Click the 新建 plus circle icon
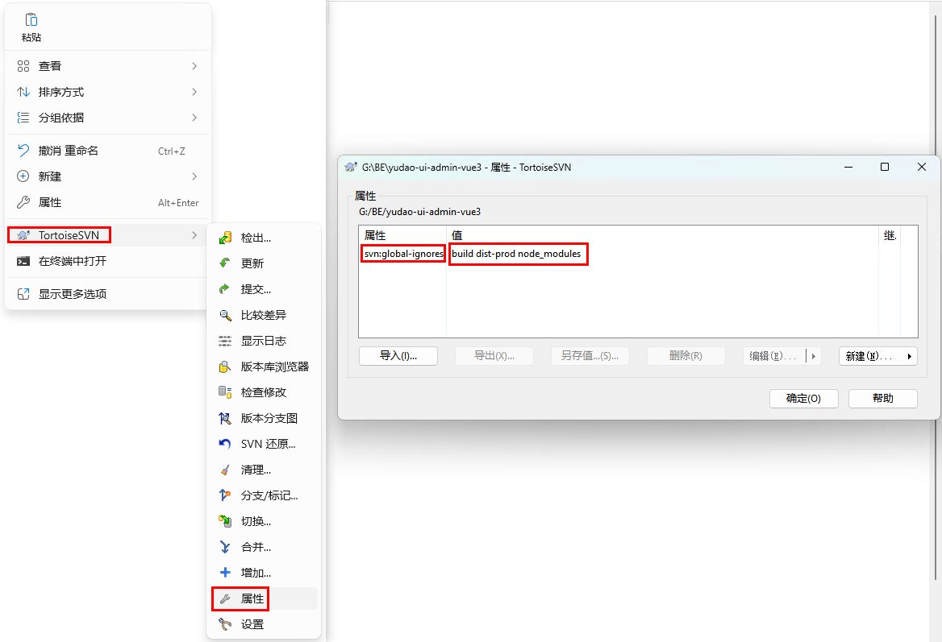 point(23,176)
